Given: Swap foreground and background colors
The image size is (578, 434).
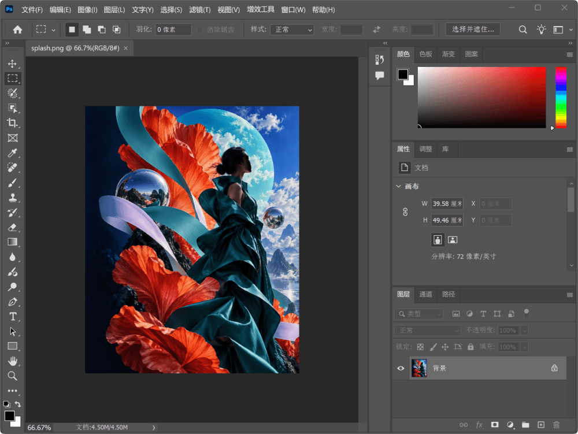Looking at the screenshot, I should coord(18,404).
